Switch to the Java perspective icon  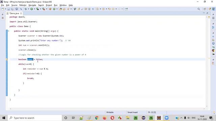coord(214,9)
